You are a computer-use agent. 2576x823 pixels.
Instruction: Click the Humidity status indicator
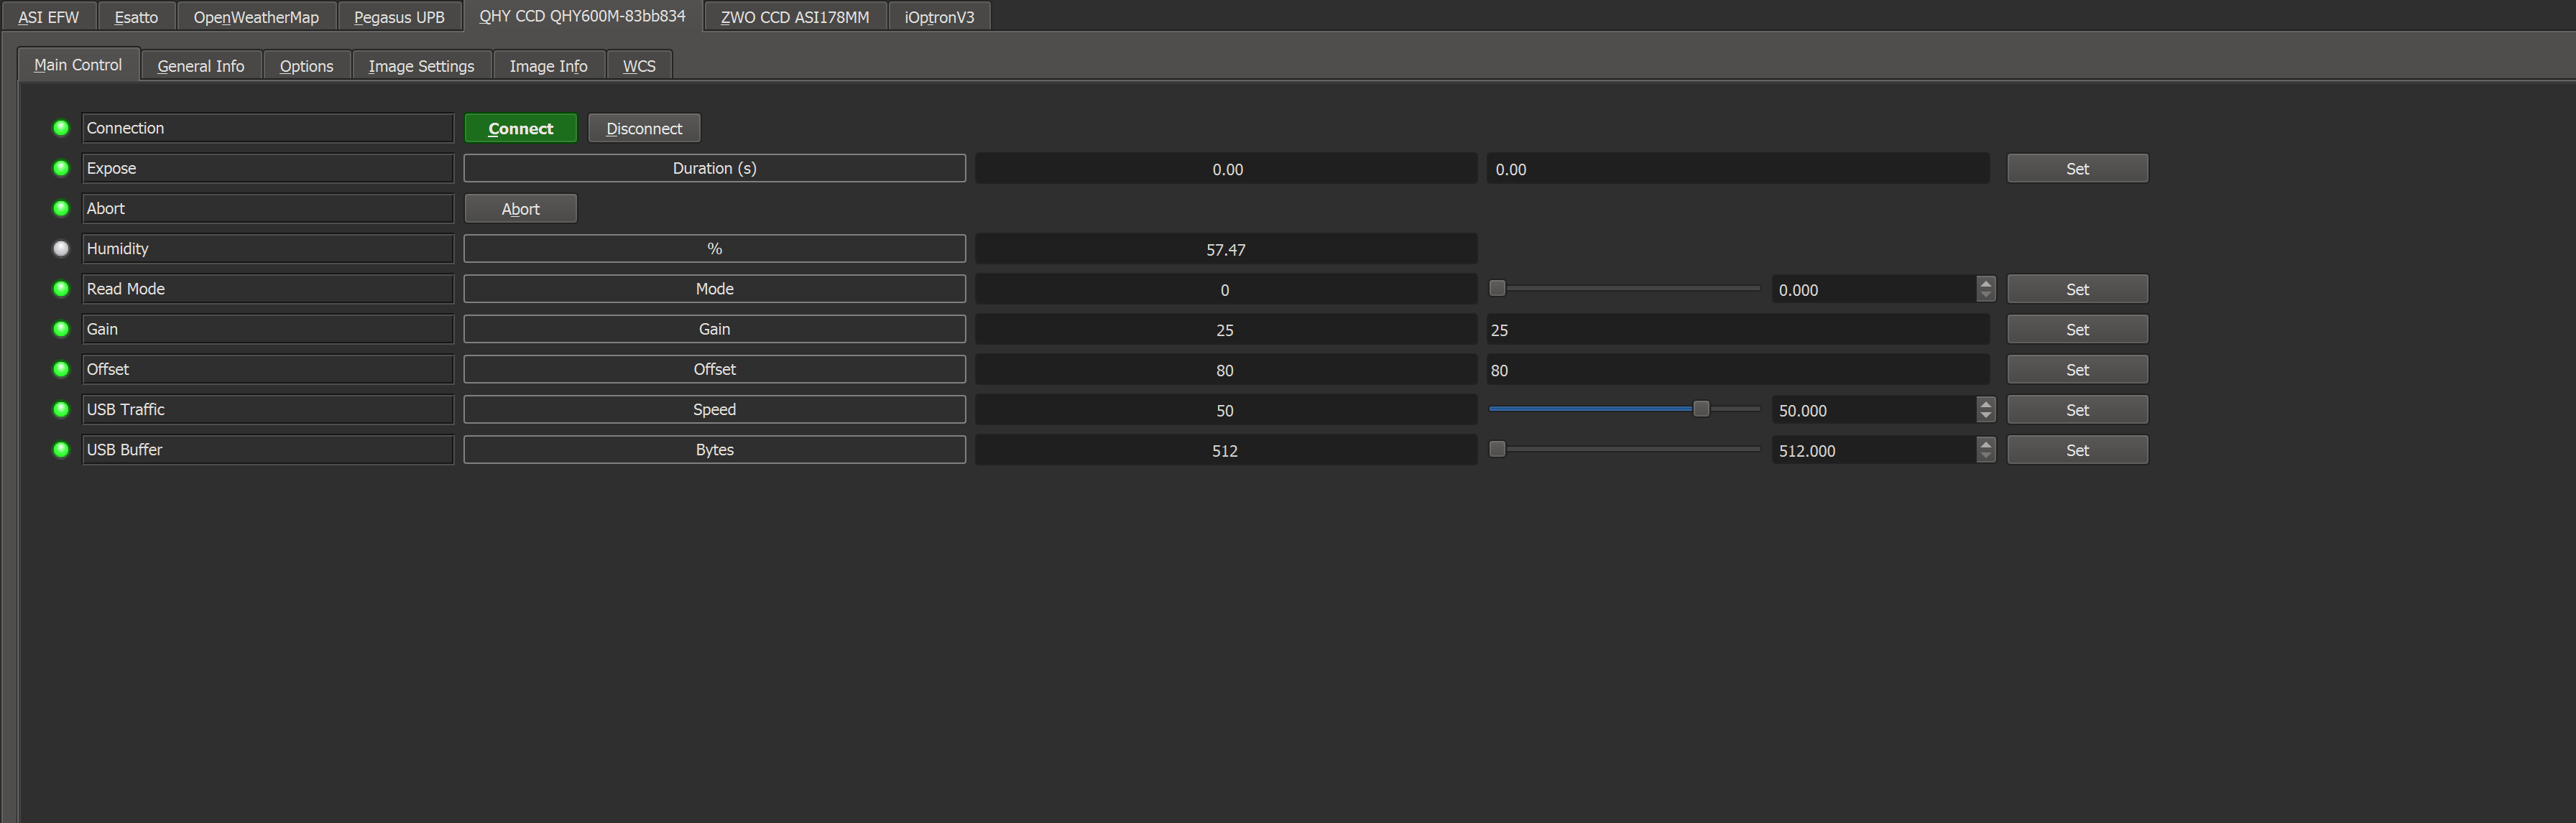[x=61, y=248]
